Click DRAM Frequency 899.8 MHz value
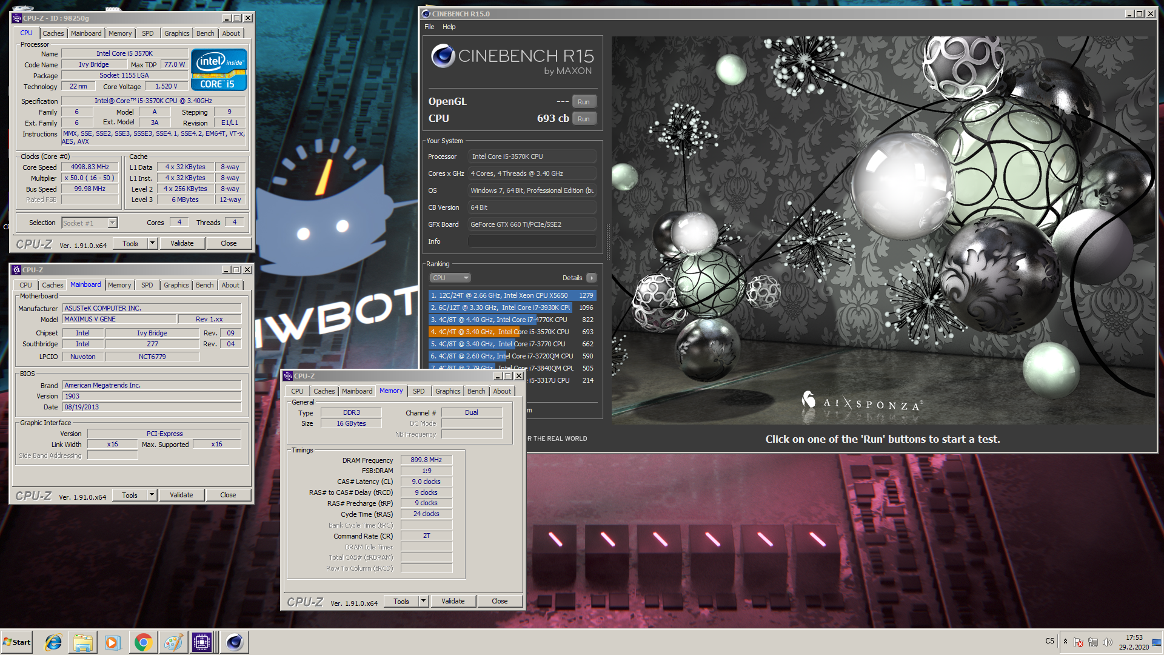 pos(426,460)
